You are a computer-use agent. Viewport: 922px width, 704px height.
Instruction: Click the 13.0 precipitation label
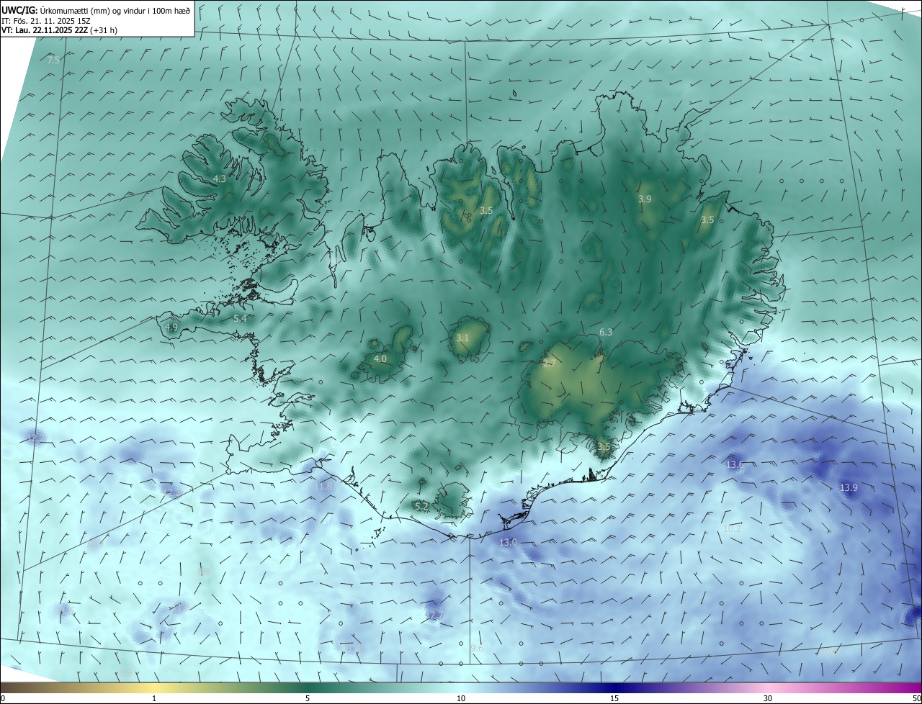(x=509, y=542)
